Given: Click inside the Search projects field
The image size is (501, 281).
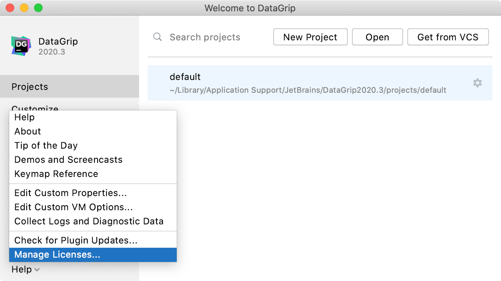Looking at the screenshot, I should [205, 37].
